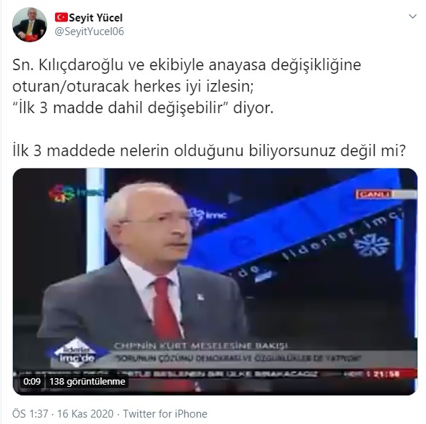Click the CANLI live badge in the video
This screenshot has height=424, width=426.
pyautogui.click(x=375, y=194)
